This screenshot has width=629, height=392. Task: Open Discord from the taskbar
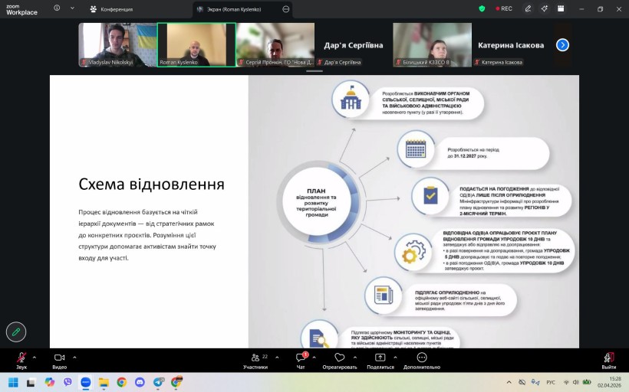point(140,382)
